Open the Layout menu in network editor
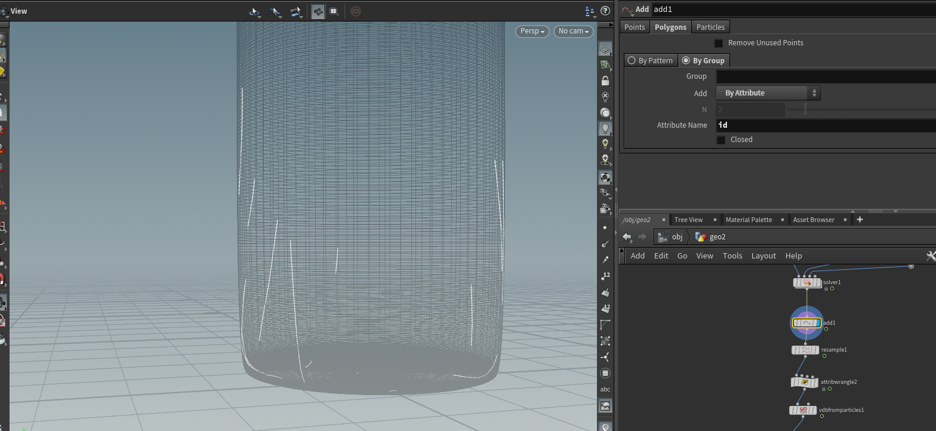This screenshot has width=936, height=431. 763,255
